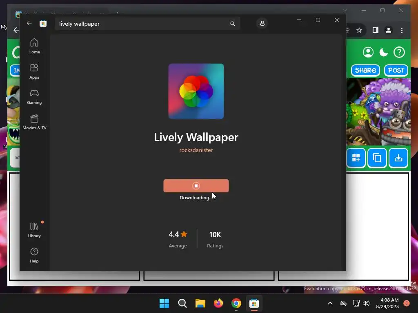Viewport: 418px width, 313px height.
Task: Open notification badge in taskbar
Action: (x=406, y=303)
